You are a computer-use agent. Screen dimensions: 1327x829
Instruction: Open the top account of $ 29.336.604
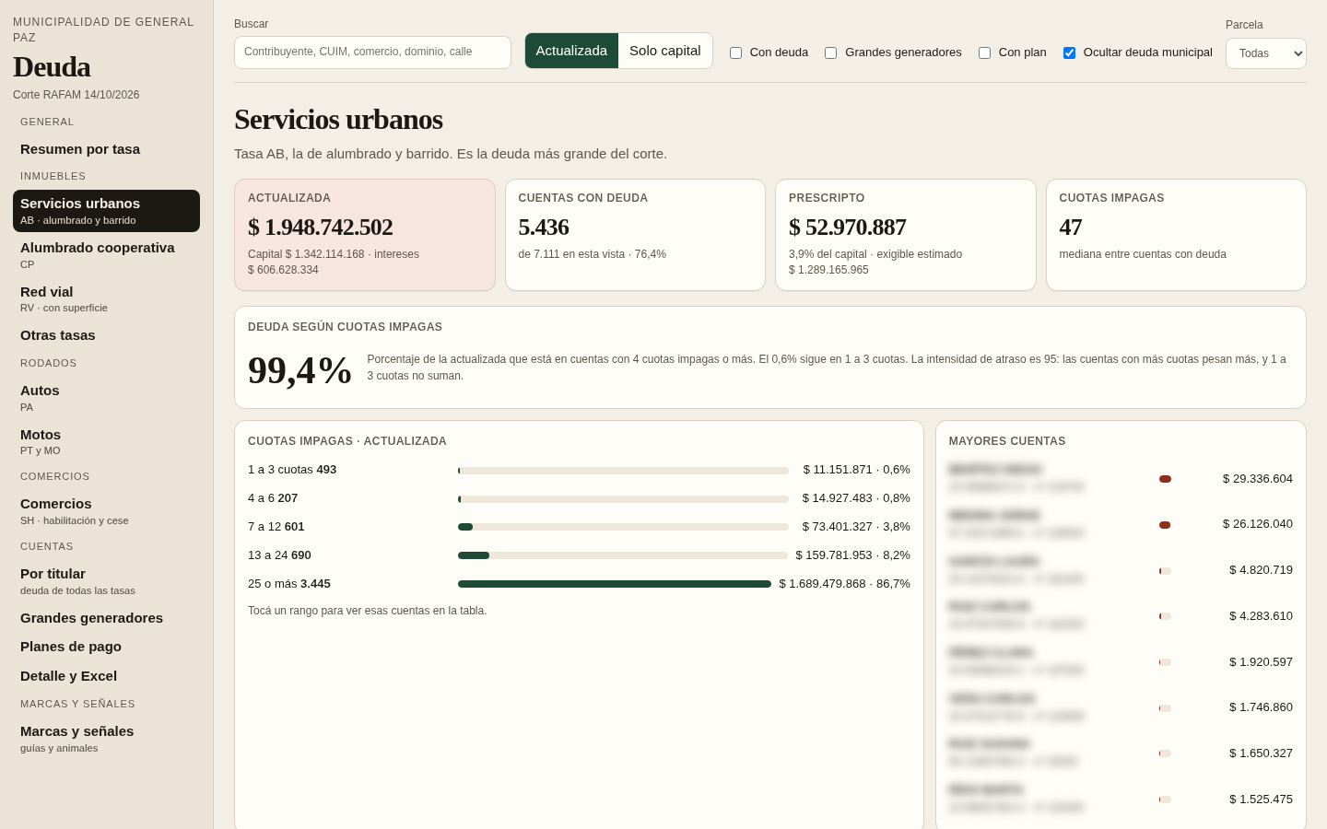coord(1121,479)
